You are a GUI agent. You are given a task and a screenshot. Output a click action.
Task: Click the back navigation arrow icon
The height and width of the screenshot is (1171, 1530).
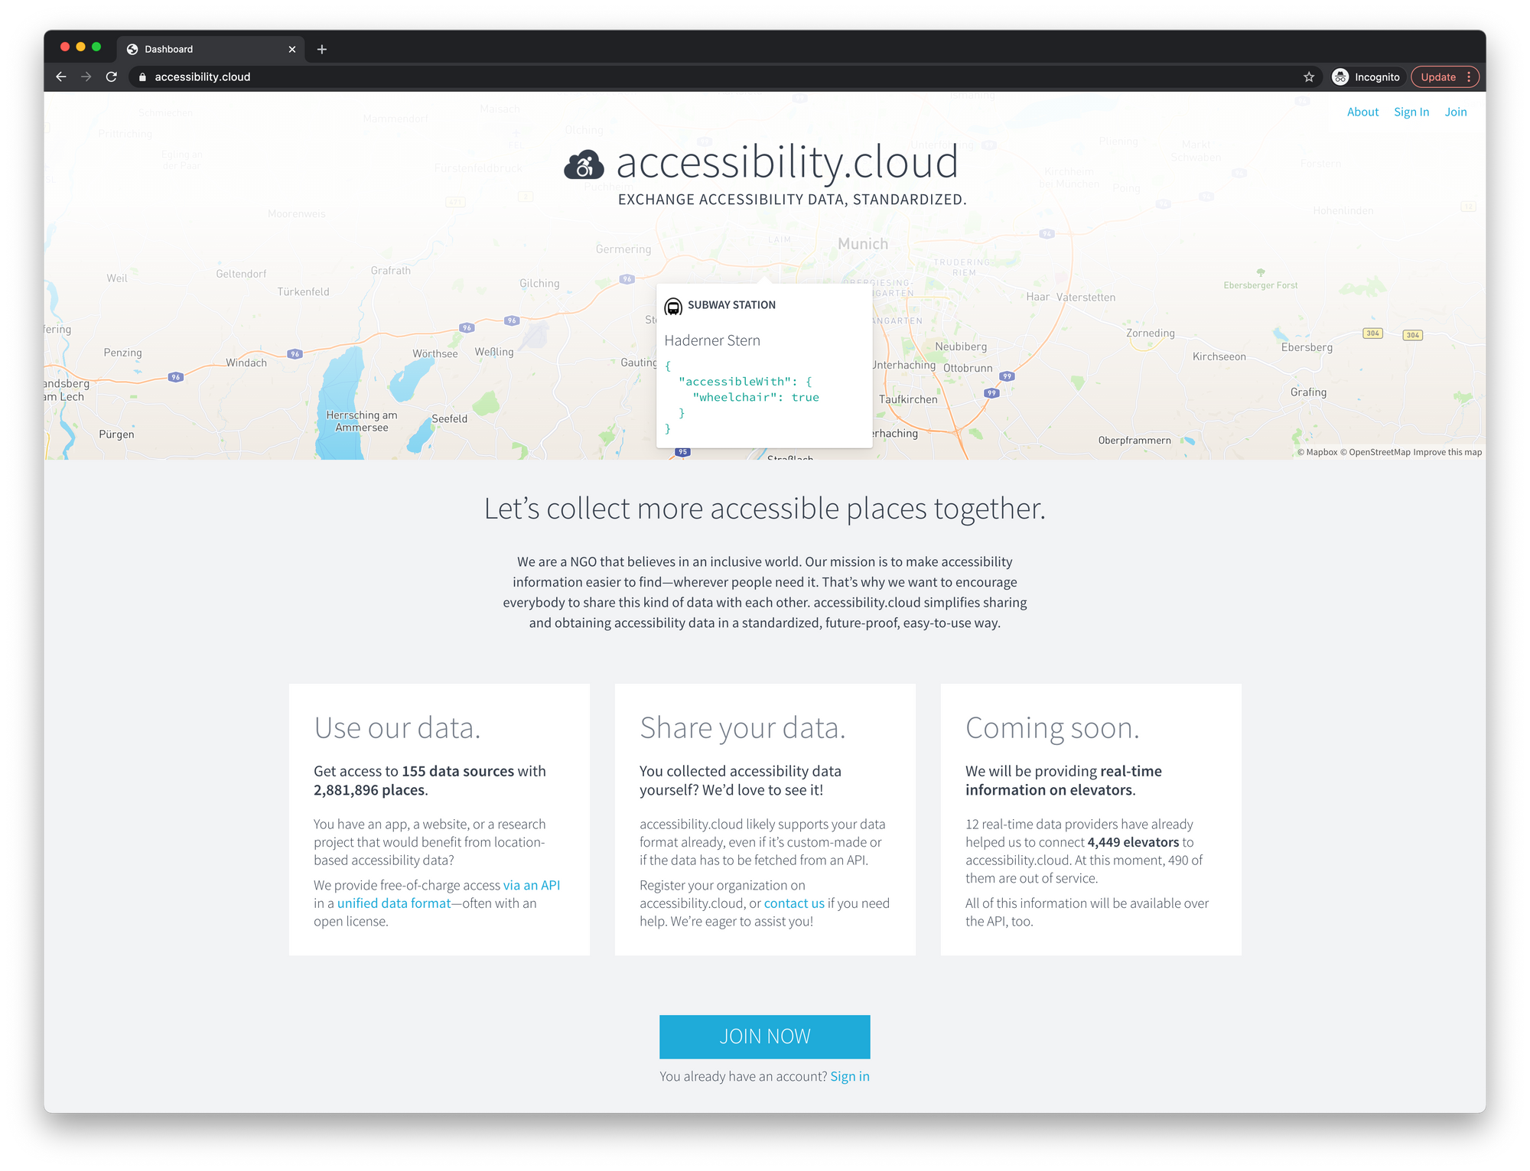pos(63,76)
